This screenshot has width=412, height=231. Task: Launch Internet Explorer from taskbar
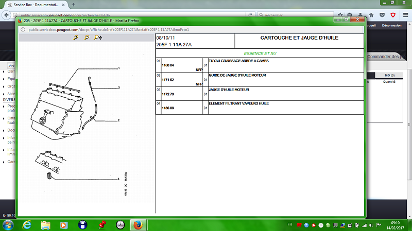[27, 225]
